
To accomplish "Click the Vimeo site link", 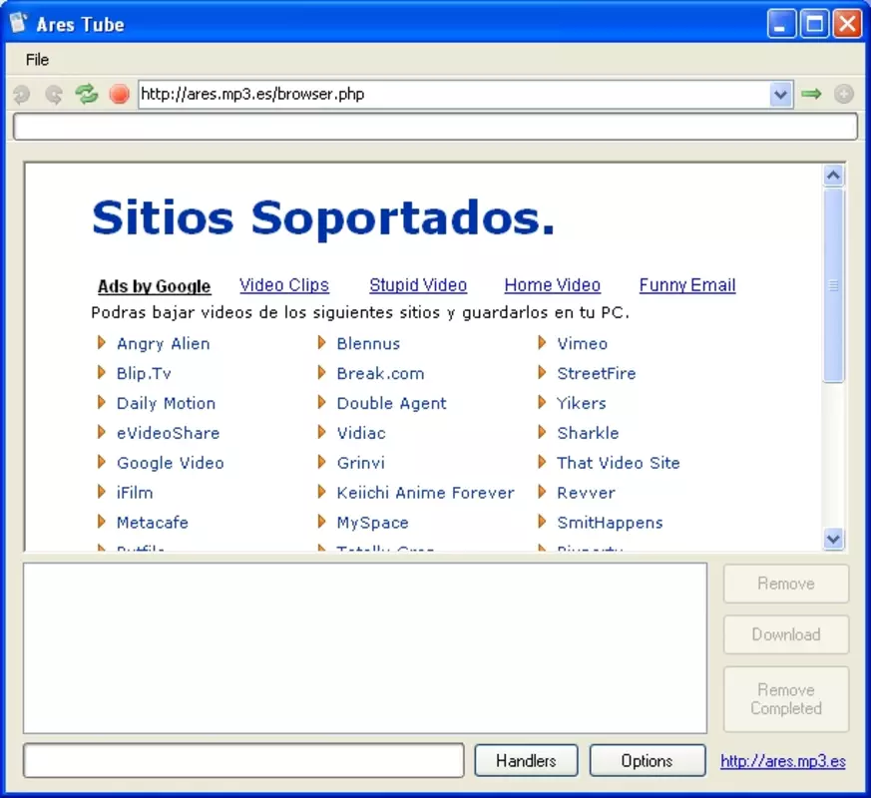I will [x=582, y=344].
